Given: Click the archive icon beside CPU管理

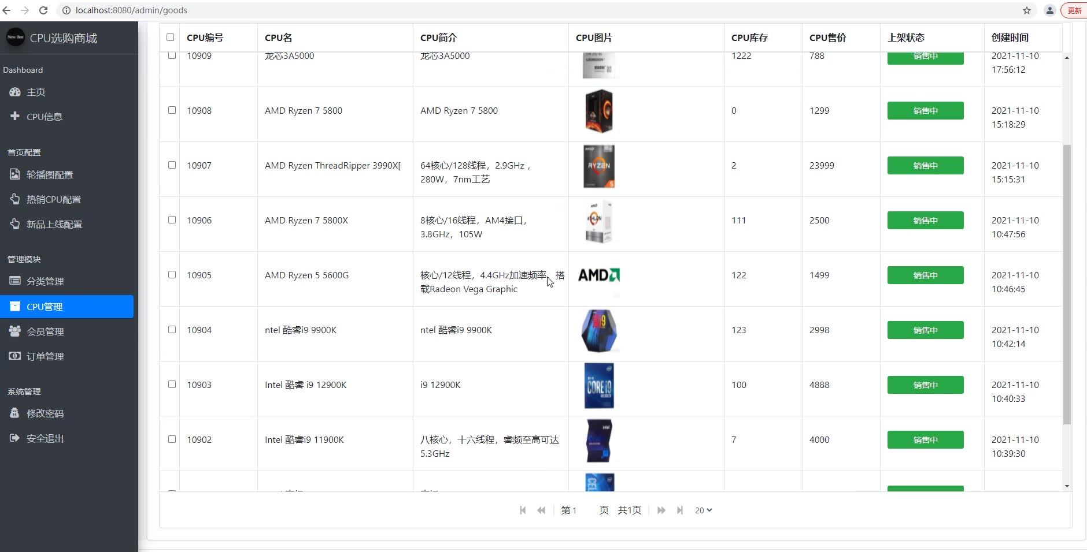Looking at the screenshot, I should click(x=15, y=306).
